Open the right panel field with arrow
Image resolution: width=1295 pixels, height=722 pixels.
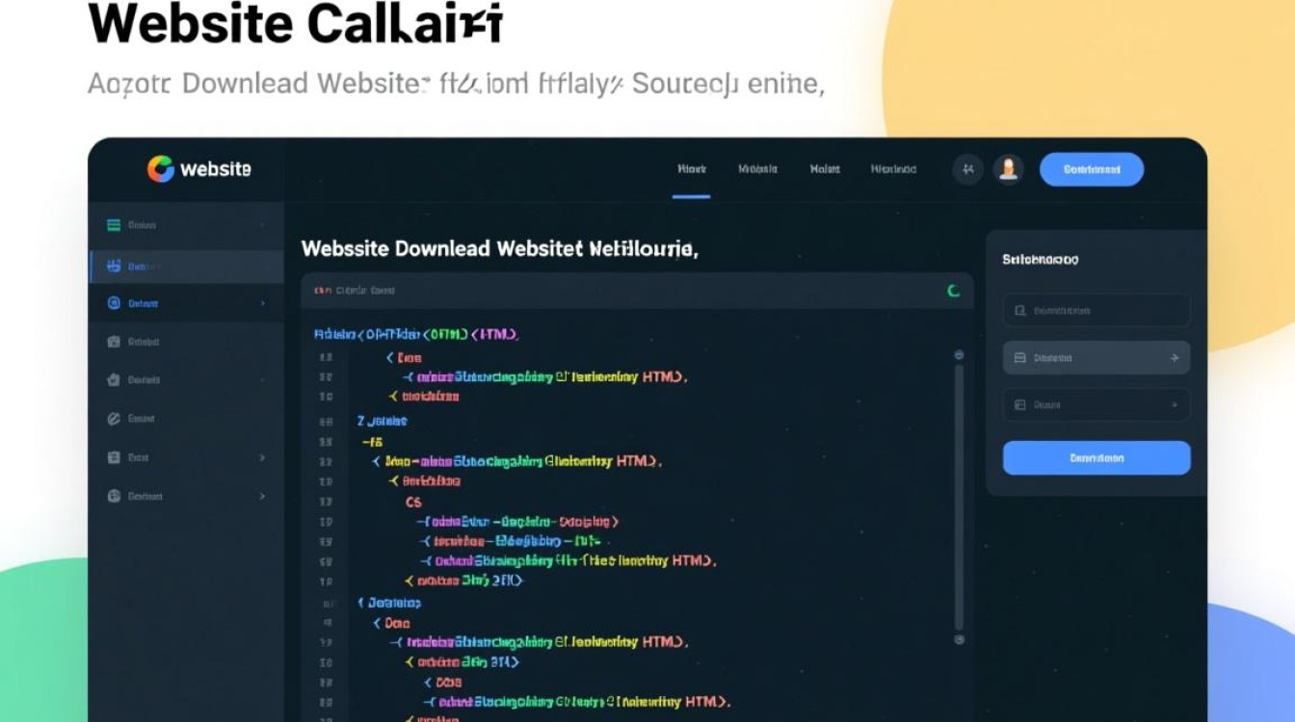click(1097, 357)
